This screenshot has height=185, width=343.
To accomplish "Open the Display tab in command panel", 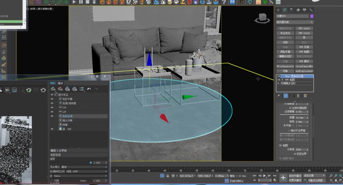I will pyautogui.click(x=304, y=10).
